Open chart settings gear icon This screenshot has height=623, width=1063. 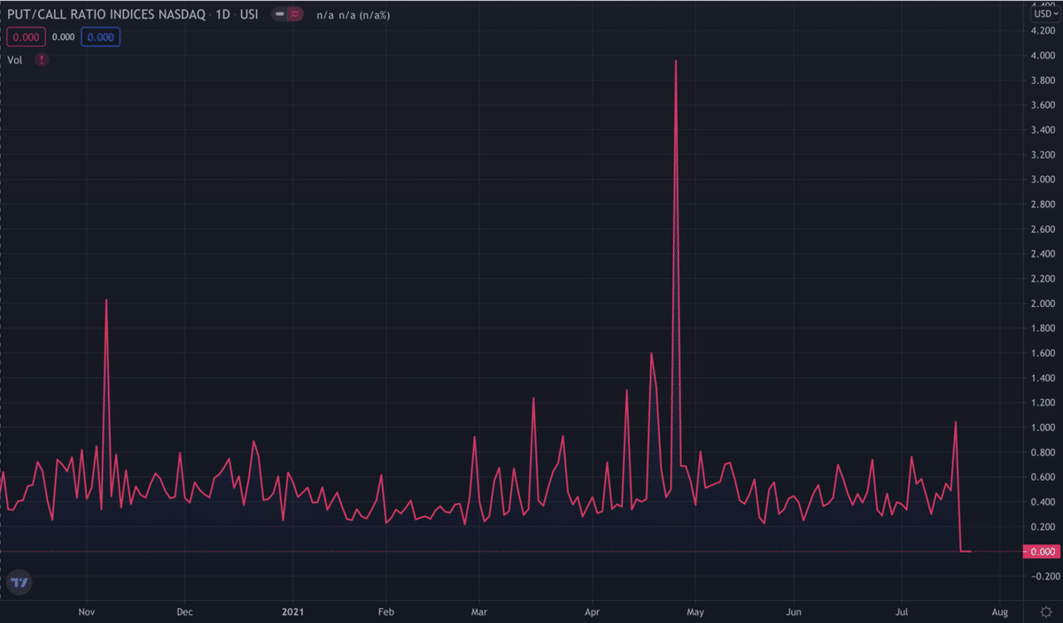click(x=1044, y=611)
